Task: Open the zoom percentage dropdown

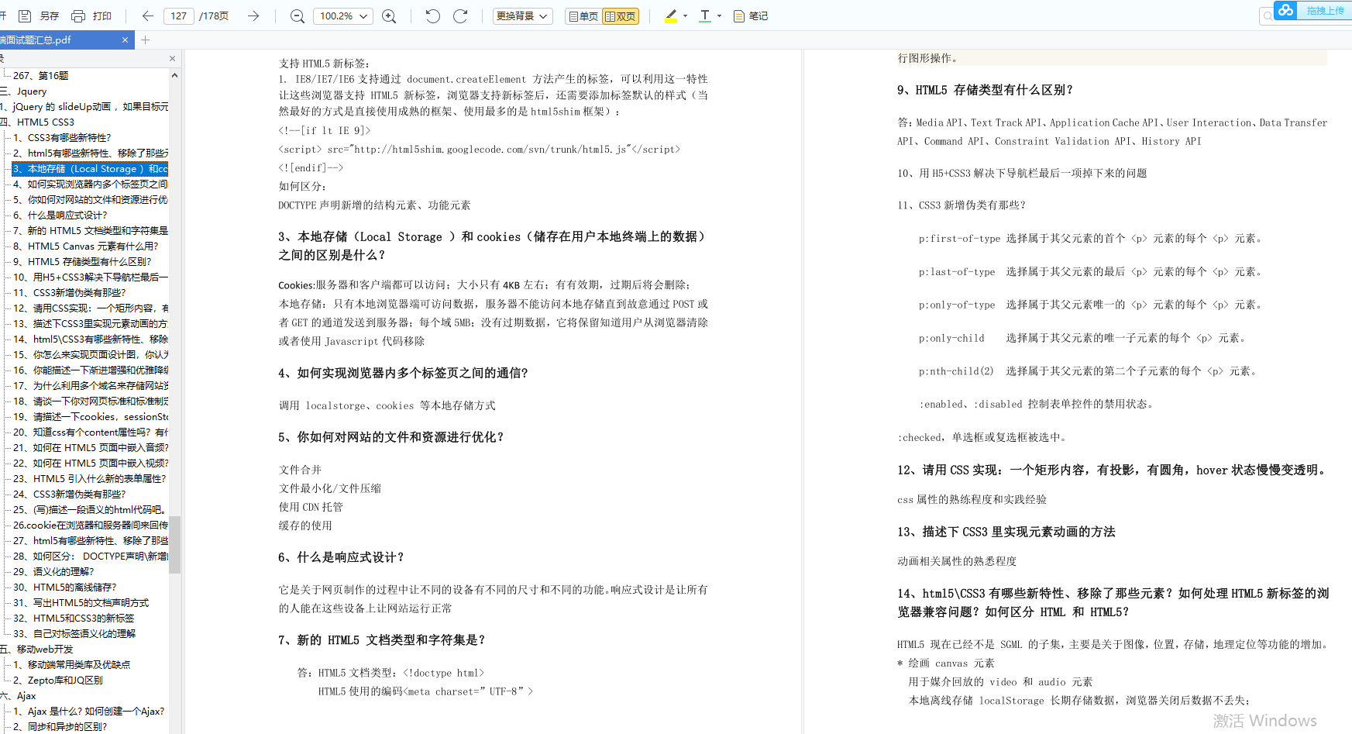Action: 342,16
